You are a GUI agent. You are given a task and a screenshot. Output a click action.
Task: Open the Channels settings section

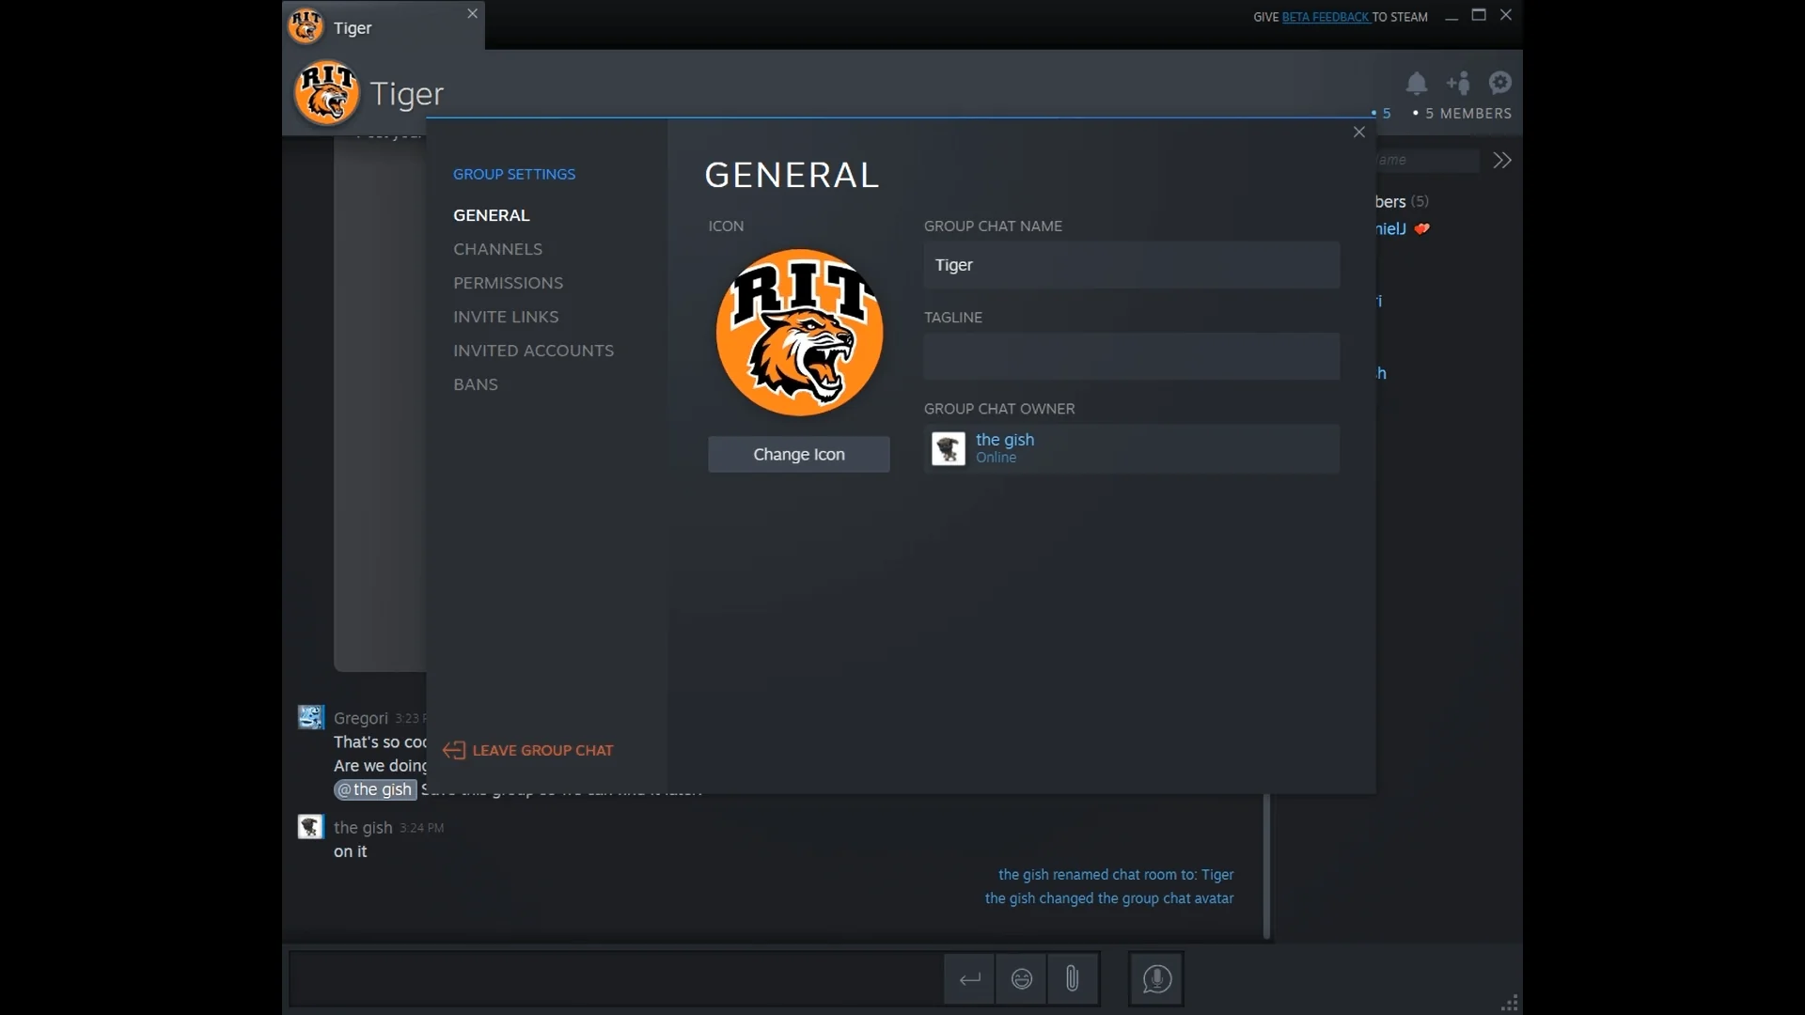pos(497,249)
